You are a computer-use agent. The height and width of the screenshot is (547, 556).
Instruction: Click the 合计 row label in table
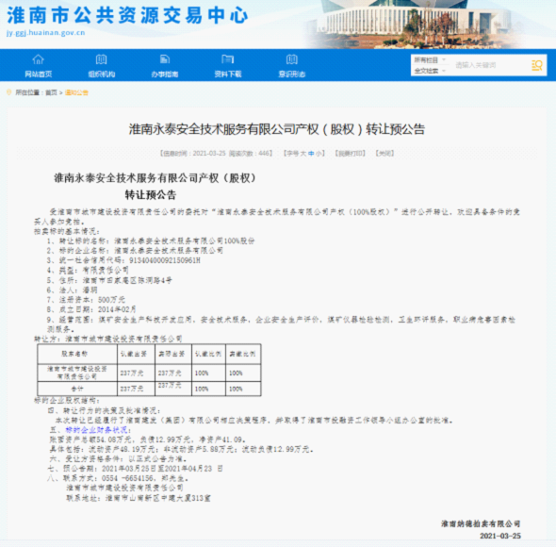[x=77, y=389]
